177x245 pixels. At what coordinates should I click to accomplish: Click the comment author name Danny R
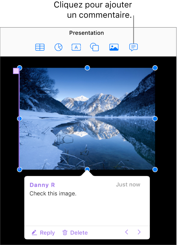(42, 185)
